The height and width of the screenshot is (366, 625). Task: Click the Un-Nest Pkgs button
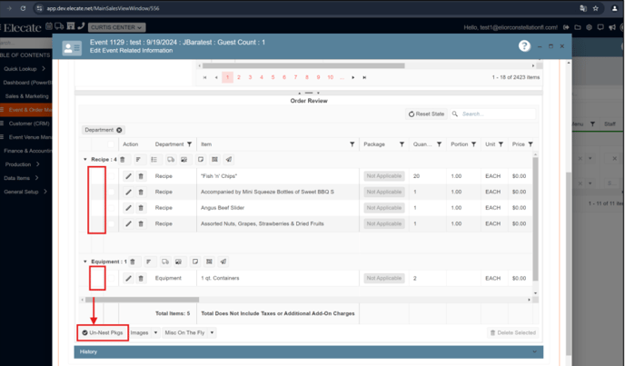[103, 332]
